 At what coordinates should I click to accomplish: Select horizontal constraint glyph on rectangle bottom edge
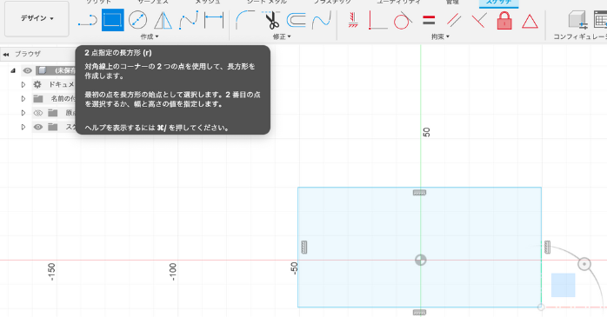pos(420,313)
